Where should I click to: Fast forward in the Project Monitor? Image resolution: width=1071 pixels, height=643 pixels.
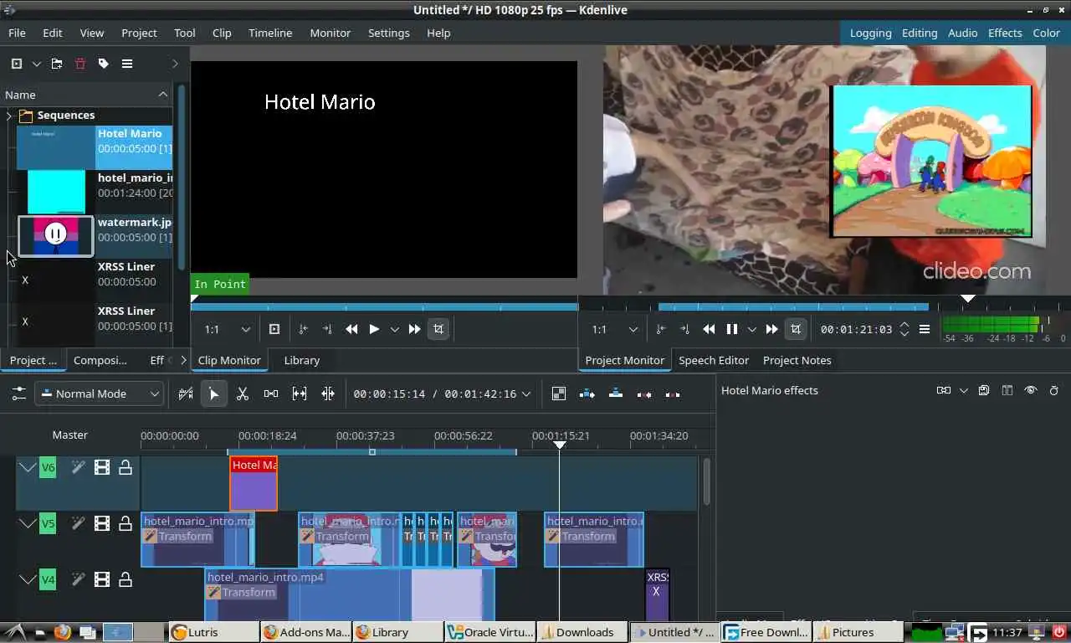pos(771,329)
